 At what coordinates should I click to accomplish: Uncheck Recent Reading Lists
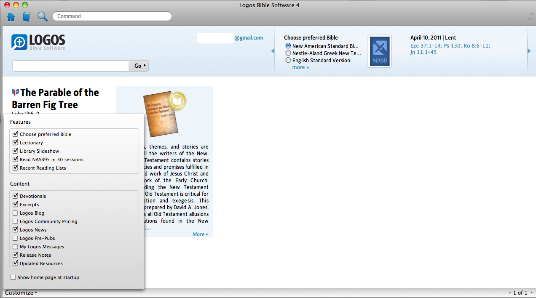16,168
